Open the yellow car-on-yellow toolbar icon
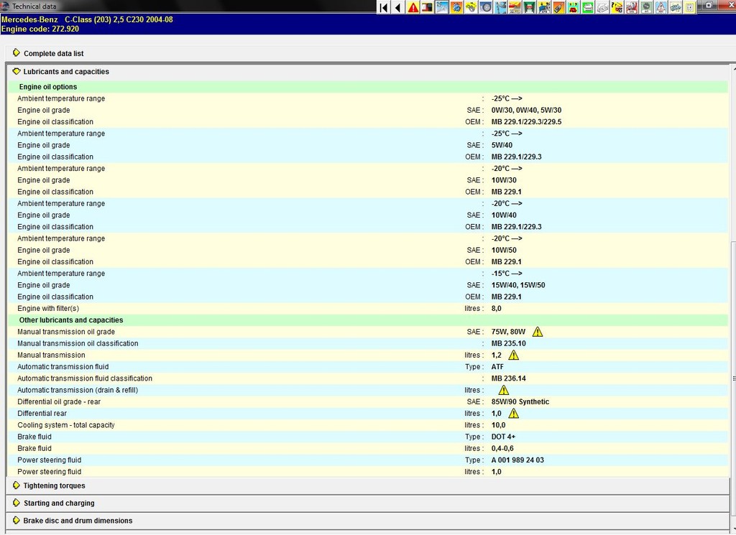 pos(471,7)
